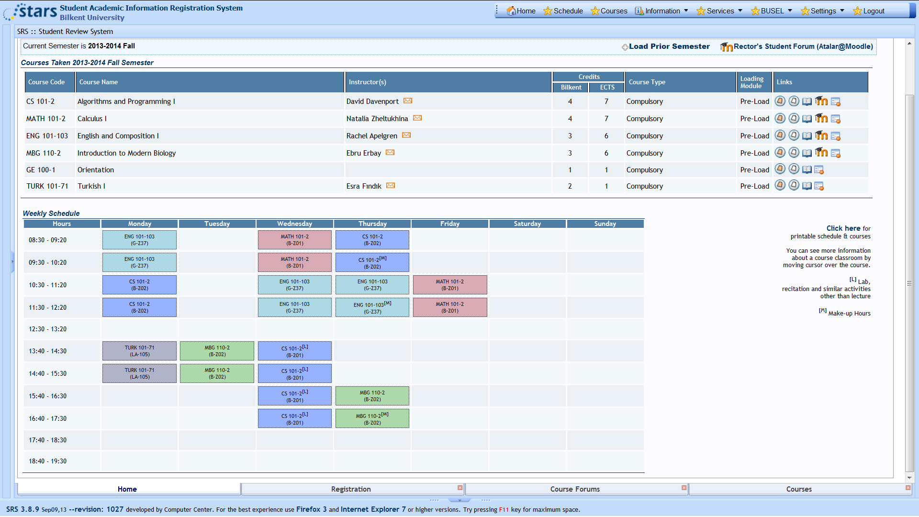
Task: Switch to the Registration bottom tab
Action: click(x=351, y=489)
